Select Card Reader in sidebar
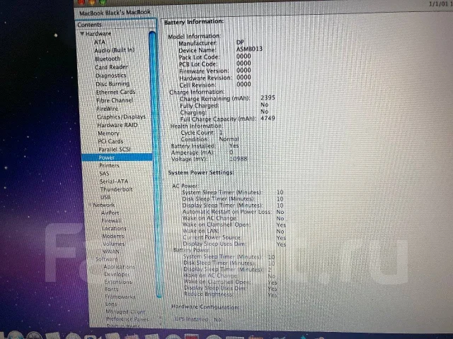Screen dimensions: 453x339 [x=111, y=67]
